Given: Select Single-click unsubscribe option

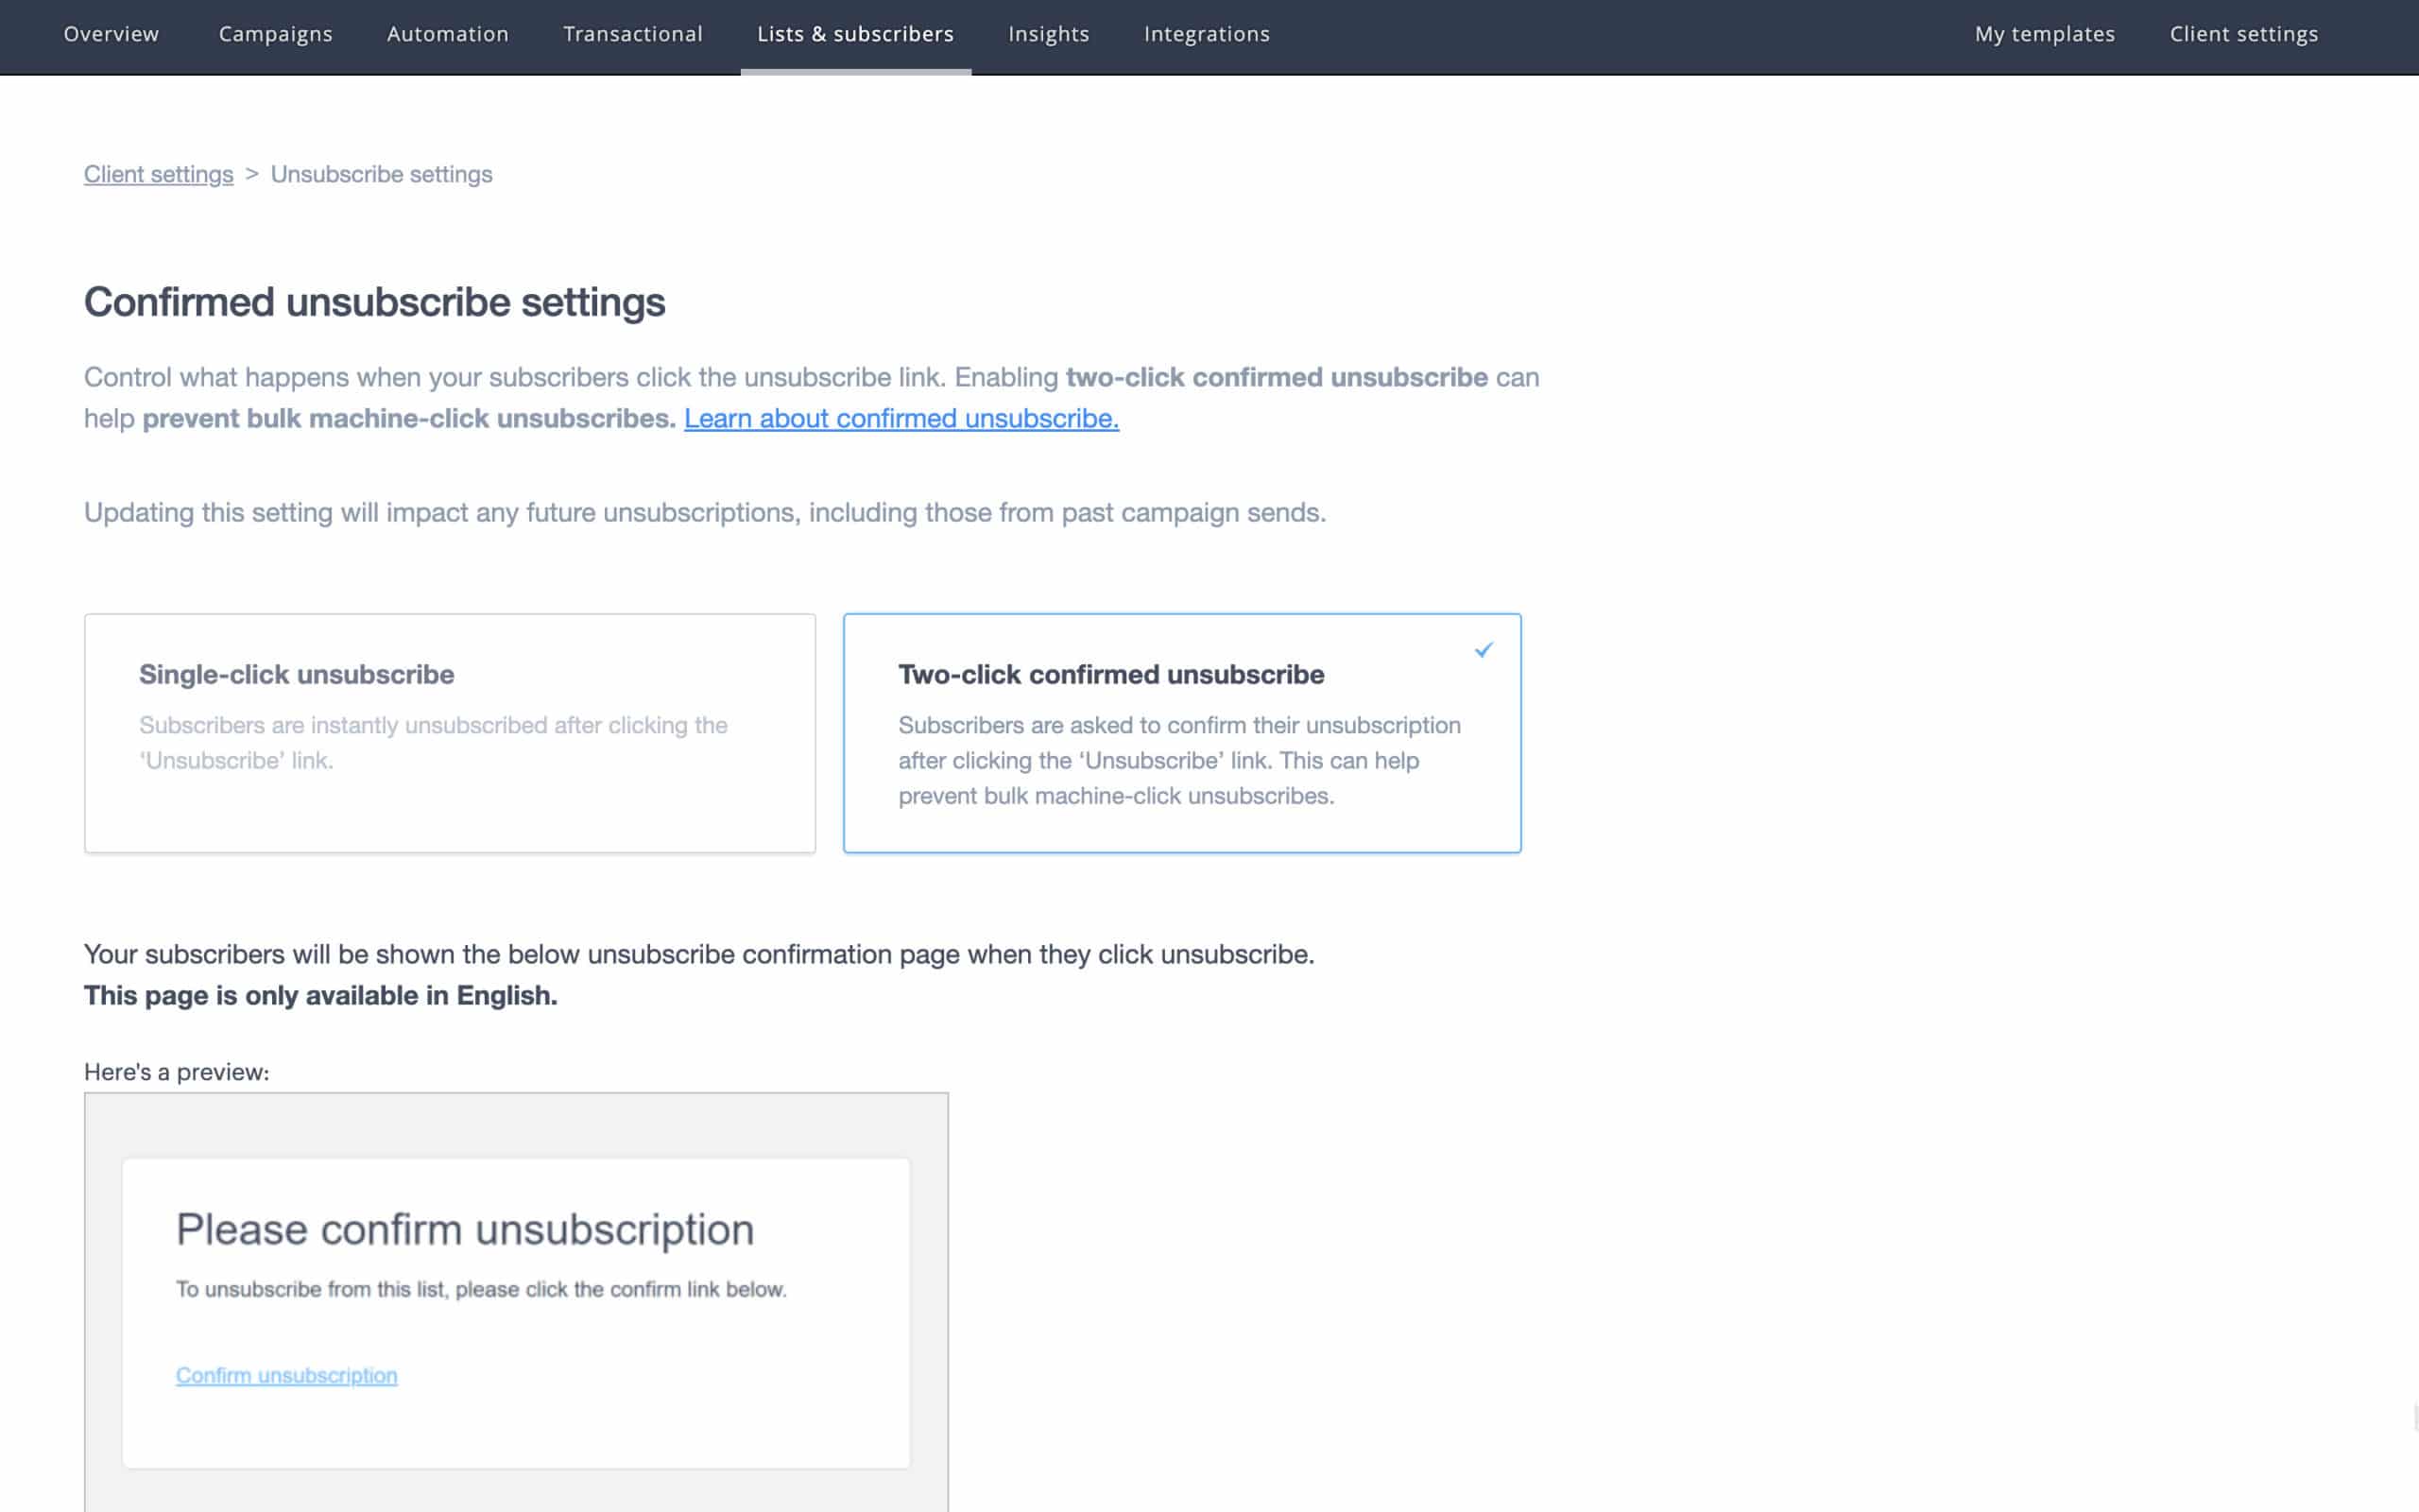Looking at the screenshot, I should click(x=296, y=675).
